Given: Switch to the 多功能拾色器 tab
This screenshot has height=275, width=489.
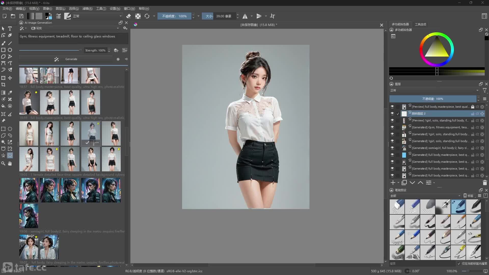Looking at the screenshot, I should tap(400, 24).
